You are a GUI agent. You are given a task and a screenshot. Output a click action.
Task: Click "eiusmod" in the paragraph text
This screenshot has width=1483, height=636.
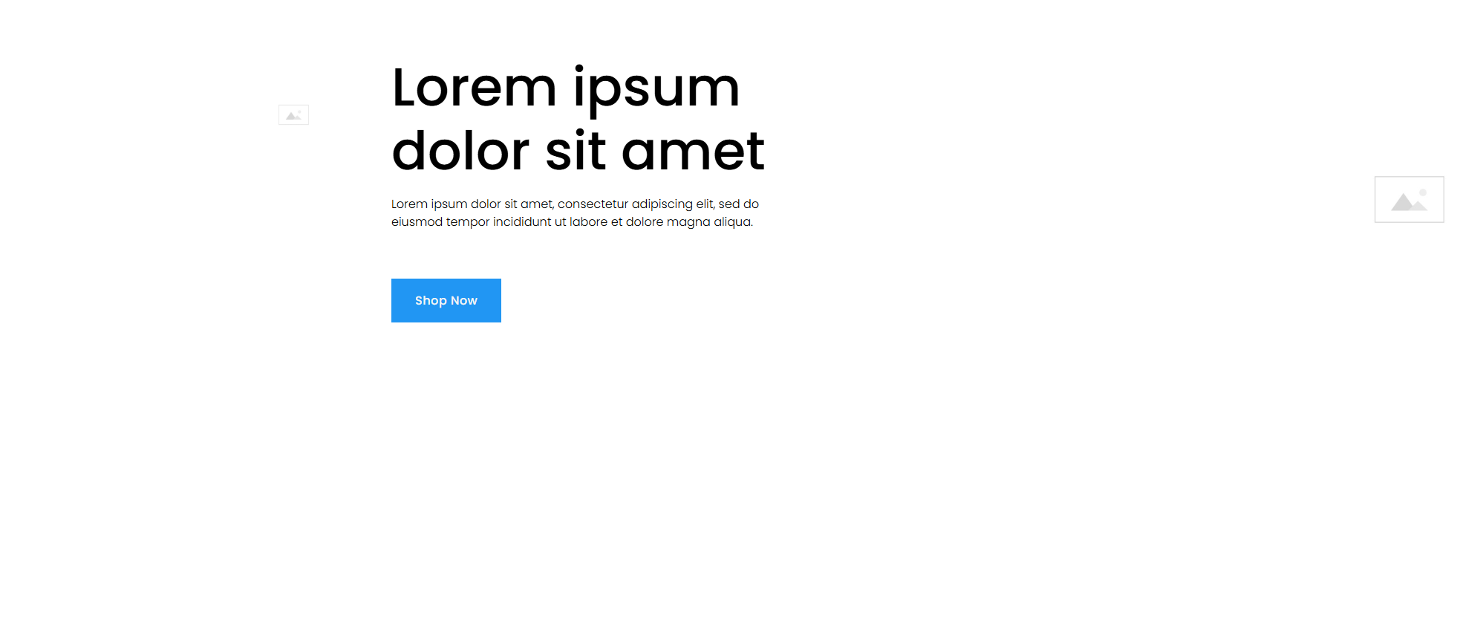coord(417,221)
